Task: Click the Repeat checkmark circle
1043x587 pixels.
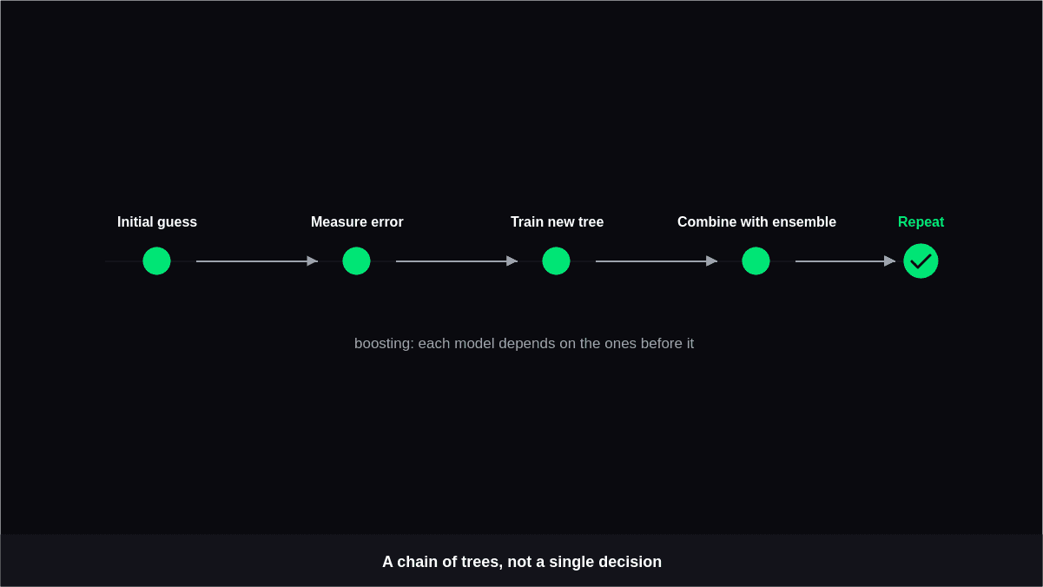Action: point(921,261)
